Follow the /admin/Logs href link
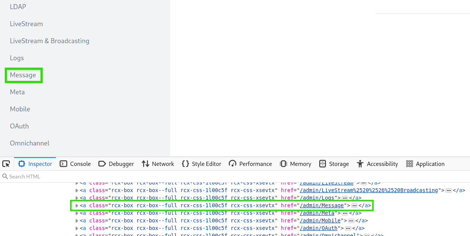The image size is (470, 236). tap(317, 198)
